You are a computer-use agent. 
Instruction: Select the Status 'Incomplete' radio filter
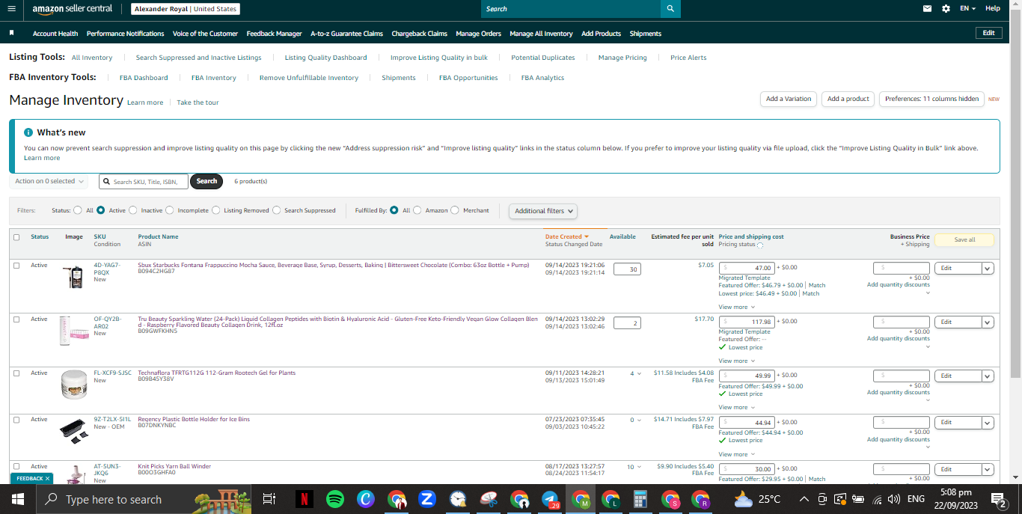pyautogui.click(x=169, y=210)
